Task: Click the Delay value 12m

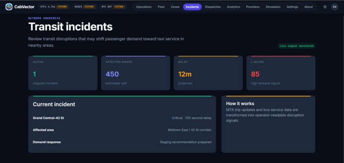Action: pos(185,74)
